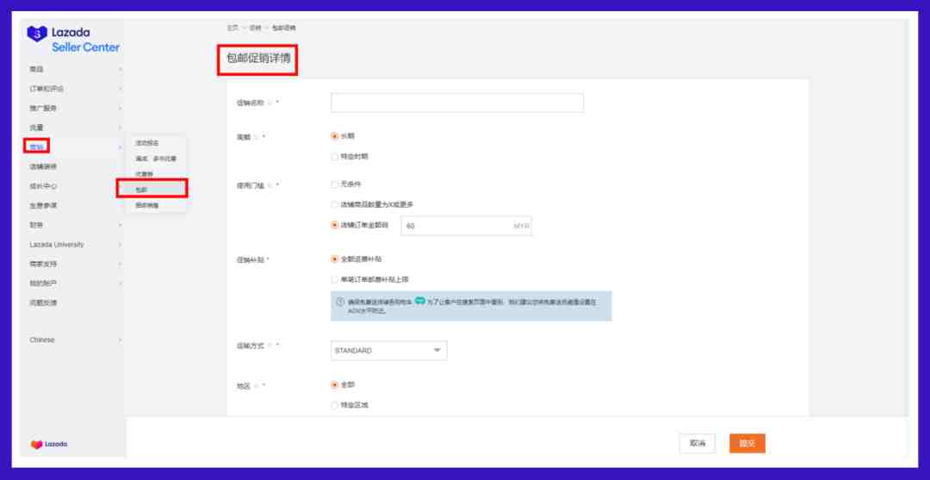
Task: Open the 店铺装修 sidebar item
Action: click(x=43, y=166)
